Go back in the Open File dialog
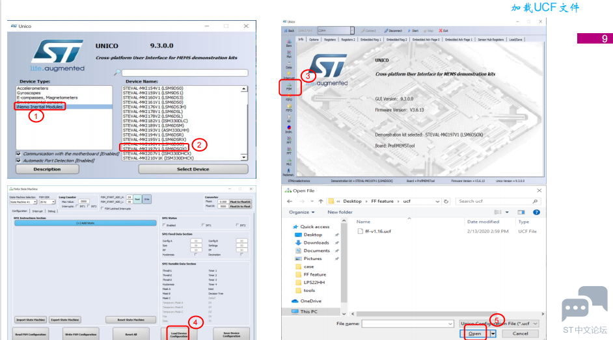613x340 pixels. pyautogui.click(x=290, y=201)
